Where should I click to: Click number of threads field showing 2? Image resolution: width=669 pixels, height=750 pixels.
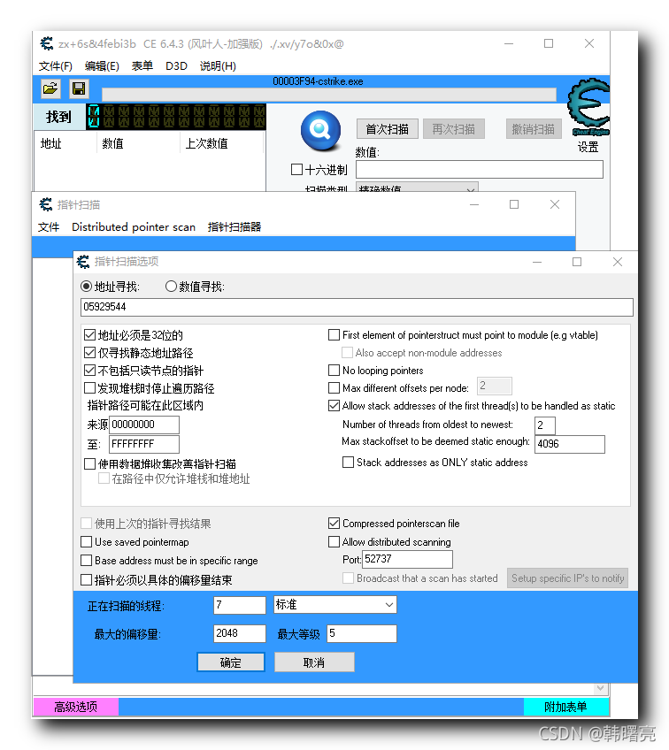pos(544,425)
